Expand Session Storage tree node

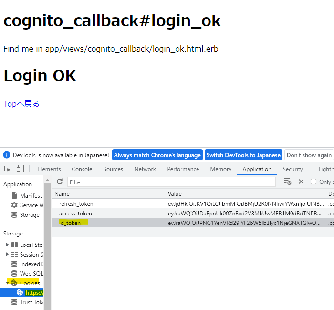tap(7, 254)
